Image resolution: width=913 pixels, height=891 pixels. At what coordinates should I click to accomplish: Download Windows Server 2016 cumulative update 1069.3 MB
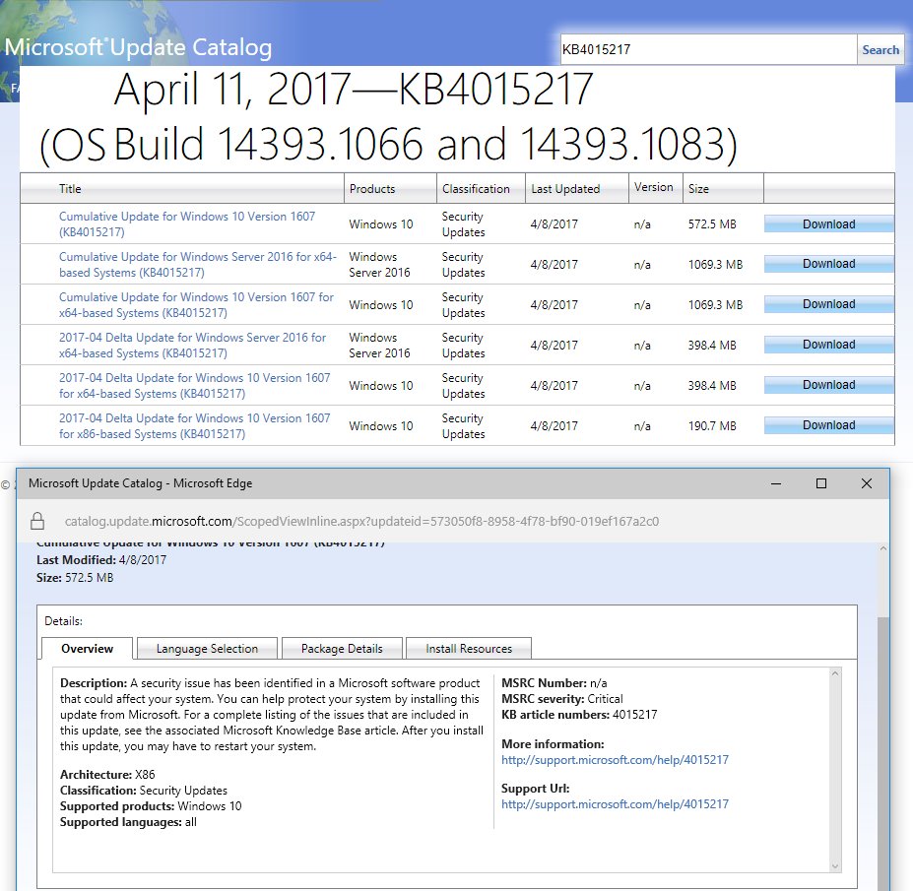pos(828,264)
